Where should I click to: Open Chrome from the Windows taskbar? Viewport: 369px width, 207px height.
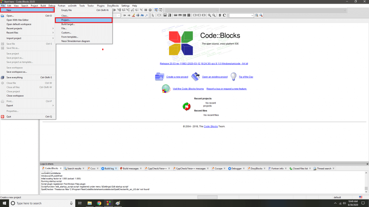pyautogui.click(x=99, y=203)
